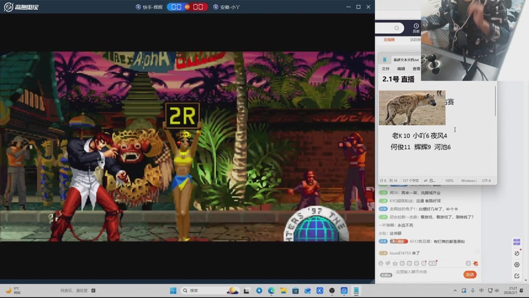
Task: Open File Explorer from taskbar
Action: click(284, 291)
